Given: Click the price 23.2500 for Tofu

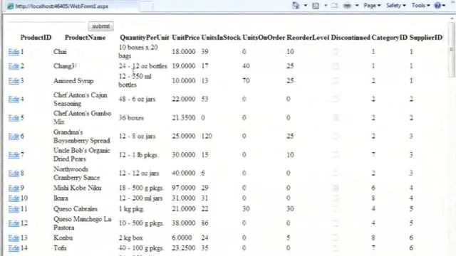Looking at the screenshot, I should 183,248.
